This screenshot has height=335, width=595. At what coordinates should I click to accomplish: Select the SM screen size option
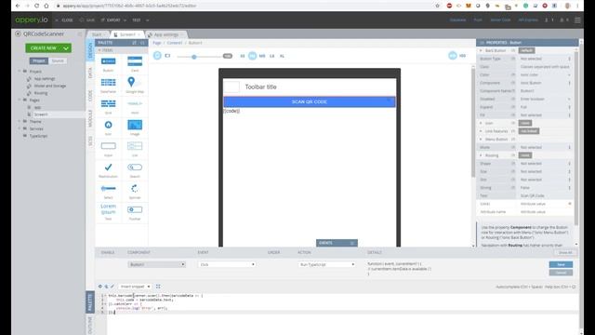point(252,56)
